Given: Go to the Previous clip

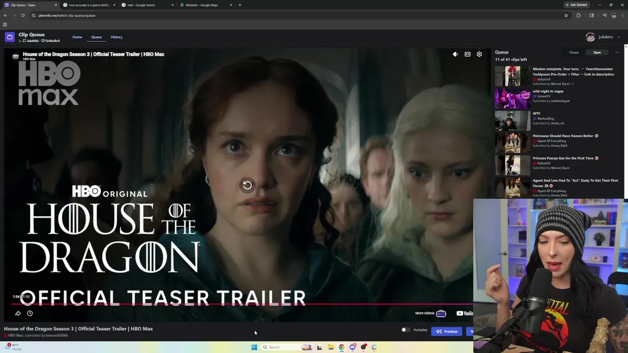Looking at the screenshot, I should pyautogui.click(x=447, y=331).
